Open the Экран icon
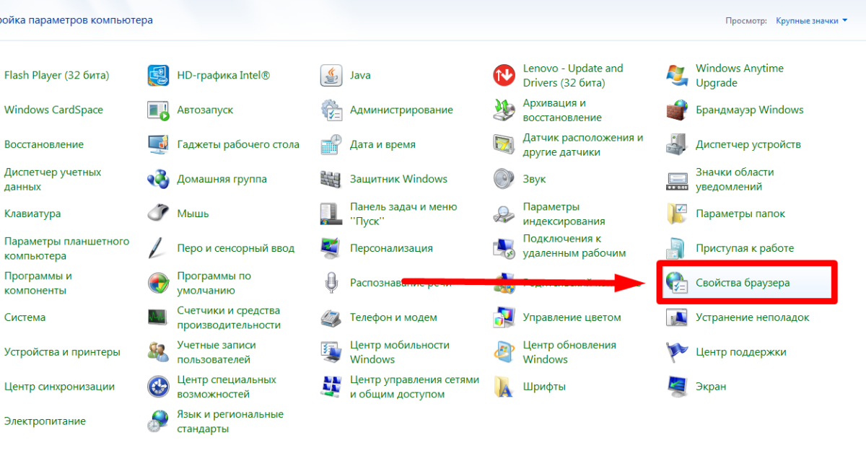 click(x=677, y=387)
